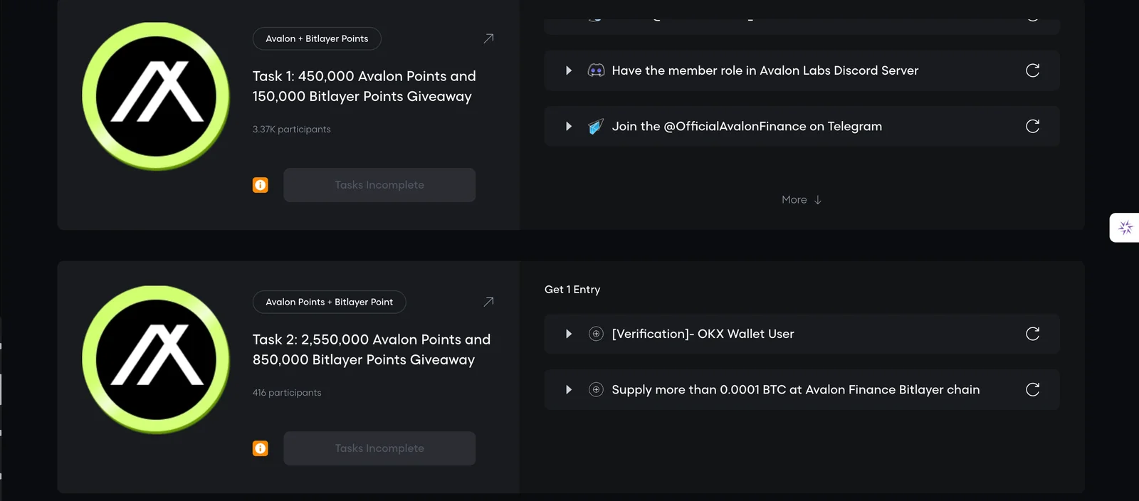Click the orange info icon for Task 2
This screenshot has height=501, width=1139.
[261, 448]
